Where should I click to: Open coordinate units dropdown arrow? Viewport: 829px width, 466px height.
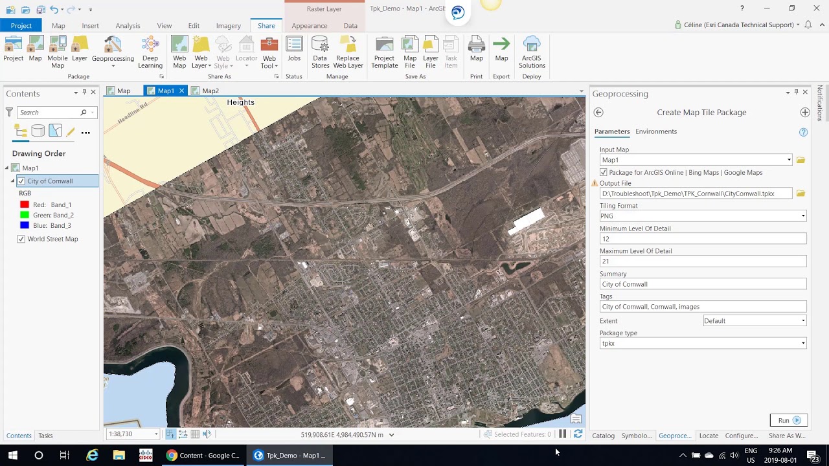click(391, 435)
